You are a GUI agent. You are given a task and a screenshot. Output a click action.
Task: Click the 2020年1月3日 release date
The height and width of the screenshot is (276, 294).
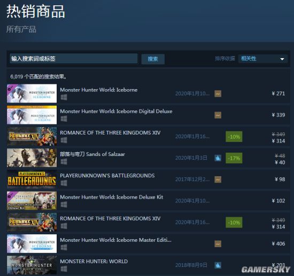pos(191,158)
